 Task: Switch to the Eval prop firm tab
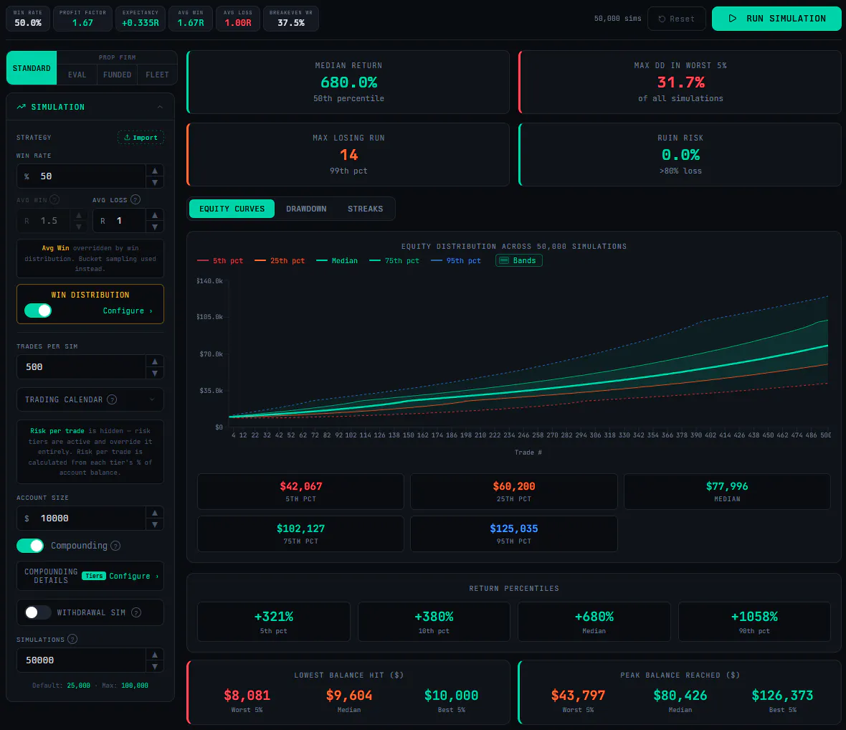pyautogui.click(x=77, y=75)
